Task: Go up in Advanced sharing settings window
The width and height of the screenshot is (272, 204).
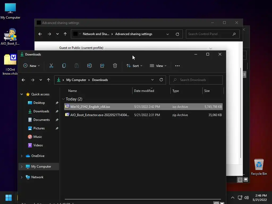Action: [65, 34]
